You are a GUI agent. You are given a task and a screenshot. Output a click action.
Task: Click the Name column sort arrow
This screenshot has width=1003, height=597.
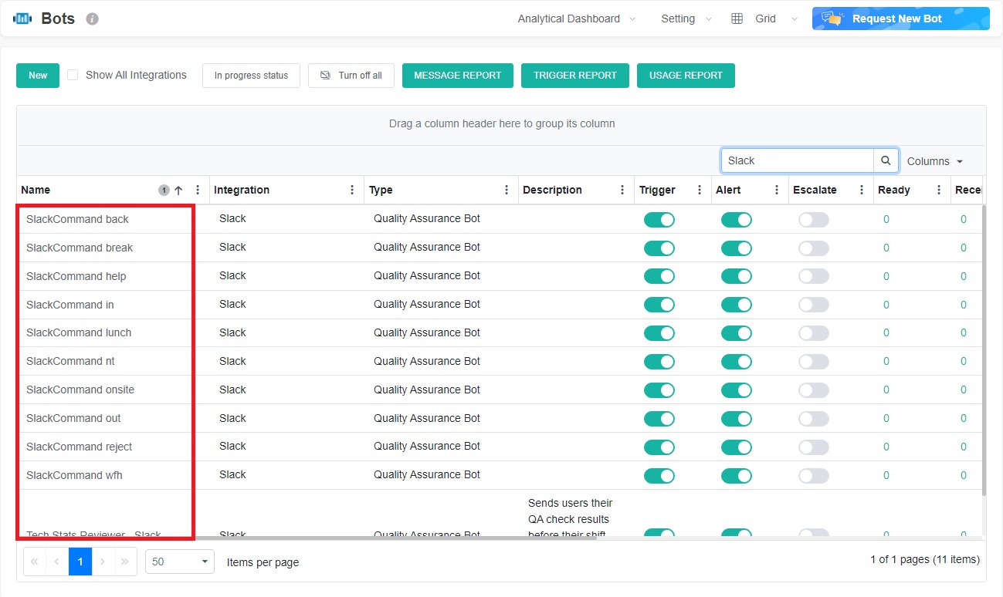click(x=178, y=190)
